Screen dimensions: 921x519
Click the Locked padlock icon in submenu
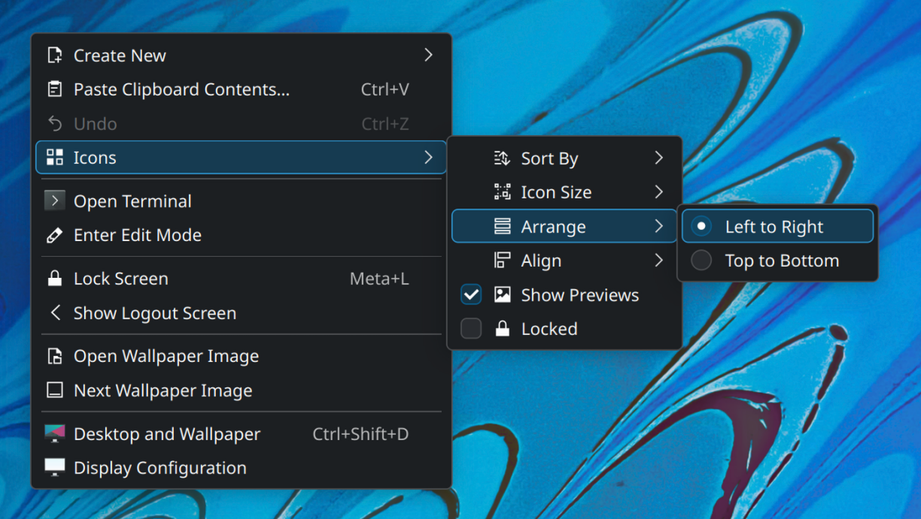(502, 328)
